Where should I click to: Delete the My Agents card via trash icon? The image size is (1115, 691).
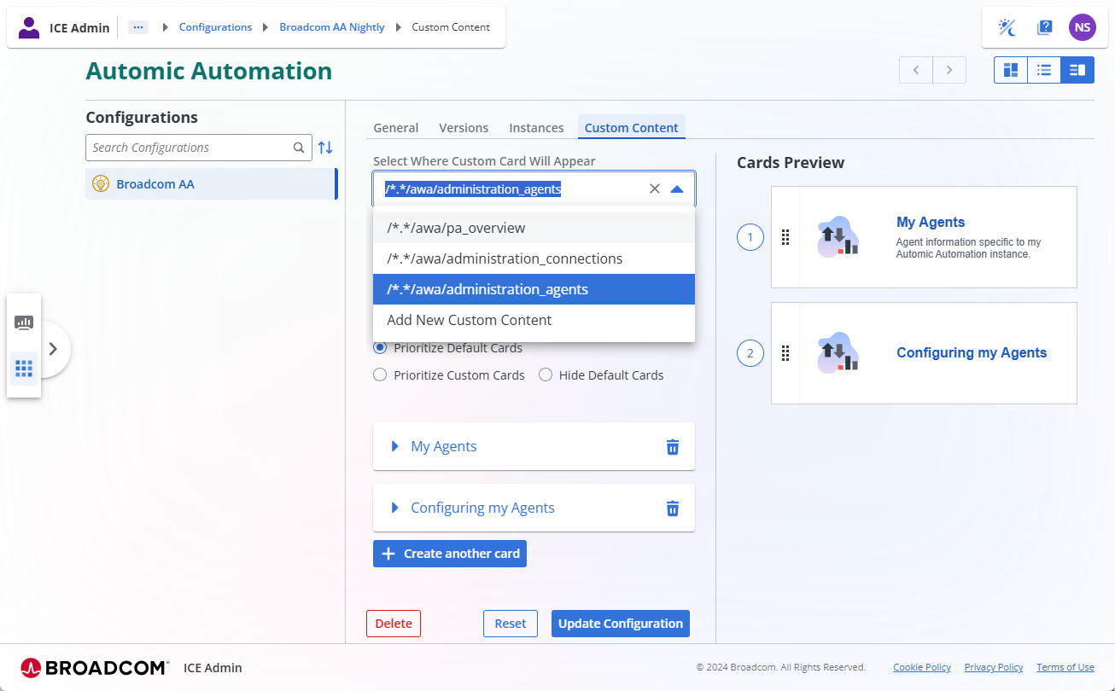[673, 447]
